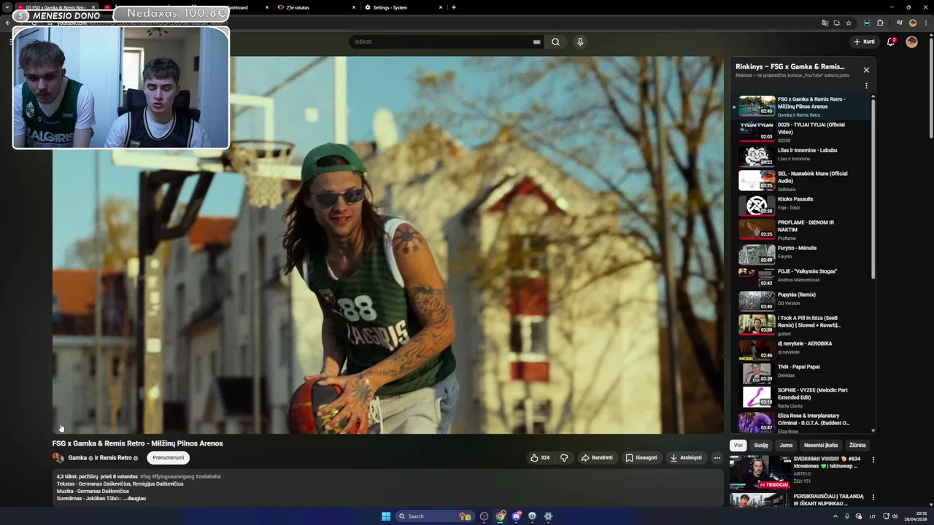Viewport: 934px width, 525px height.
Task: Click the Kurti create button
Action: click(864, 42)
